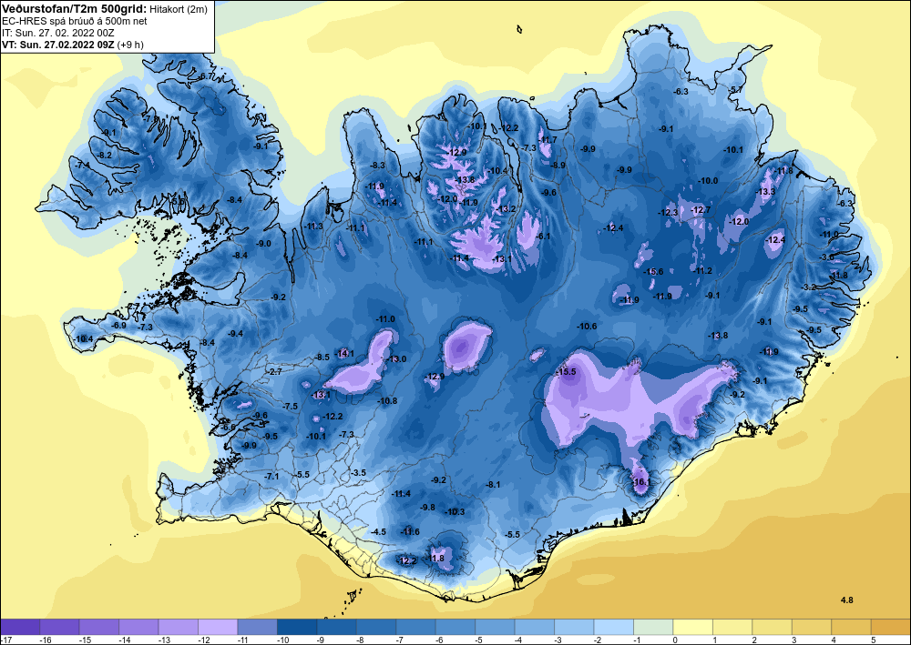Click the dark blue legend swatch between -10 and -9
911x645 pixels.
[297, 627]
